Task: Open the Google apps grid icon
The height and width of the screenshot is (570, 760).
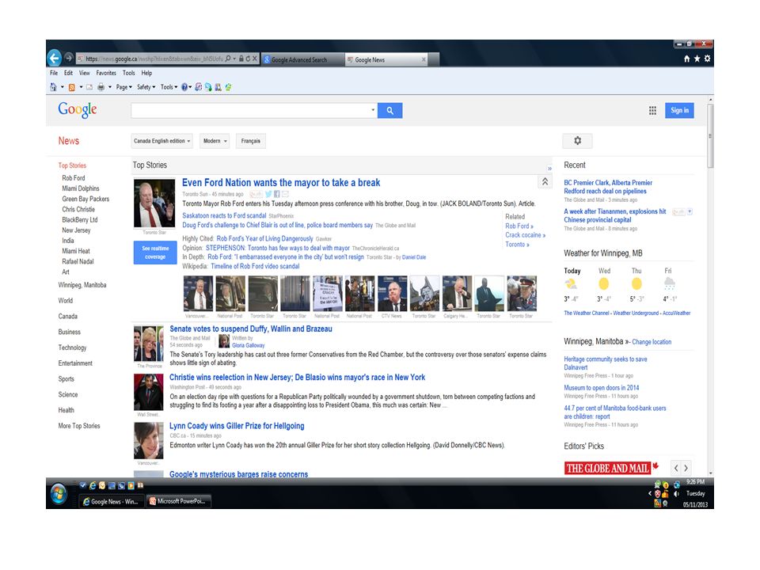Action: coord(652,111)
